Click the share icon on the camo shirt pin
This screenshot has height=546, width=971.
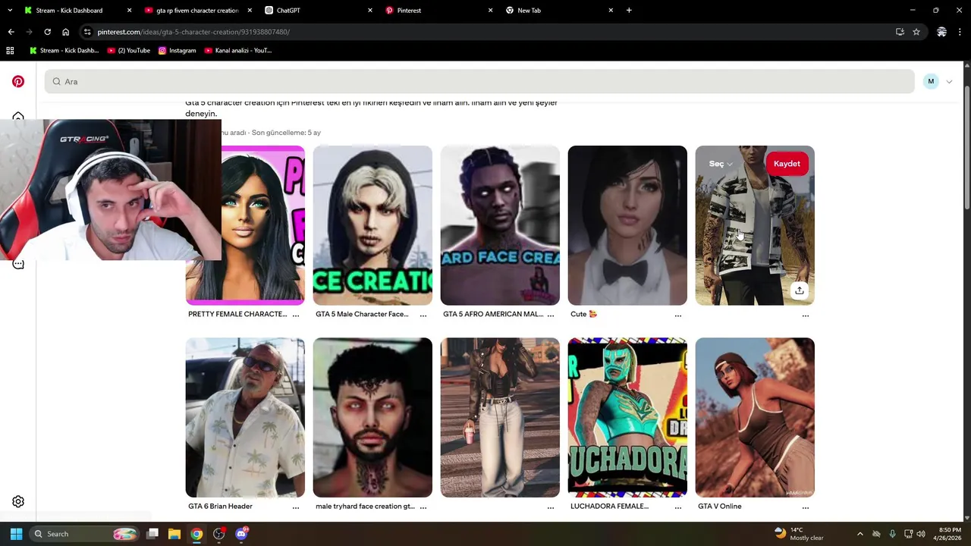click(799, 290)
